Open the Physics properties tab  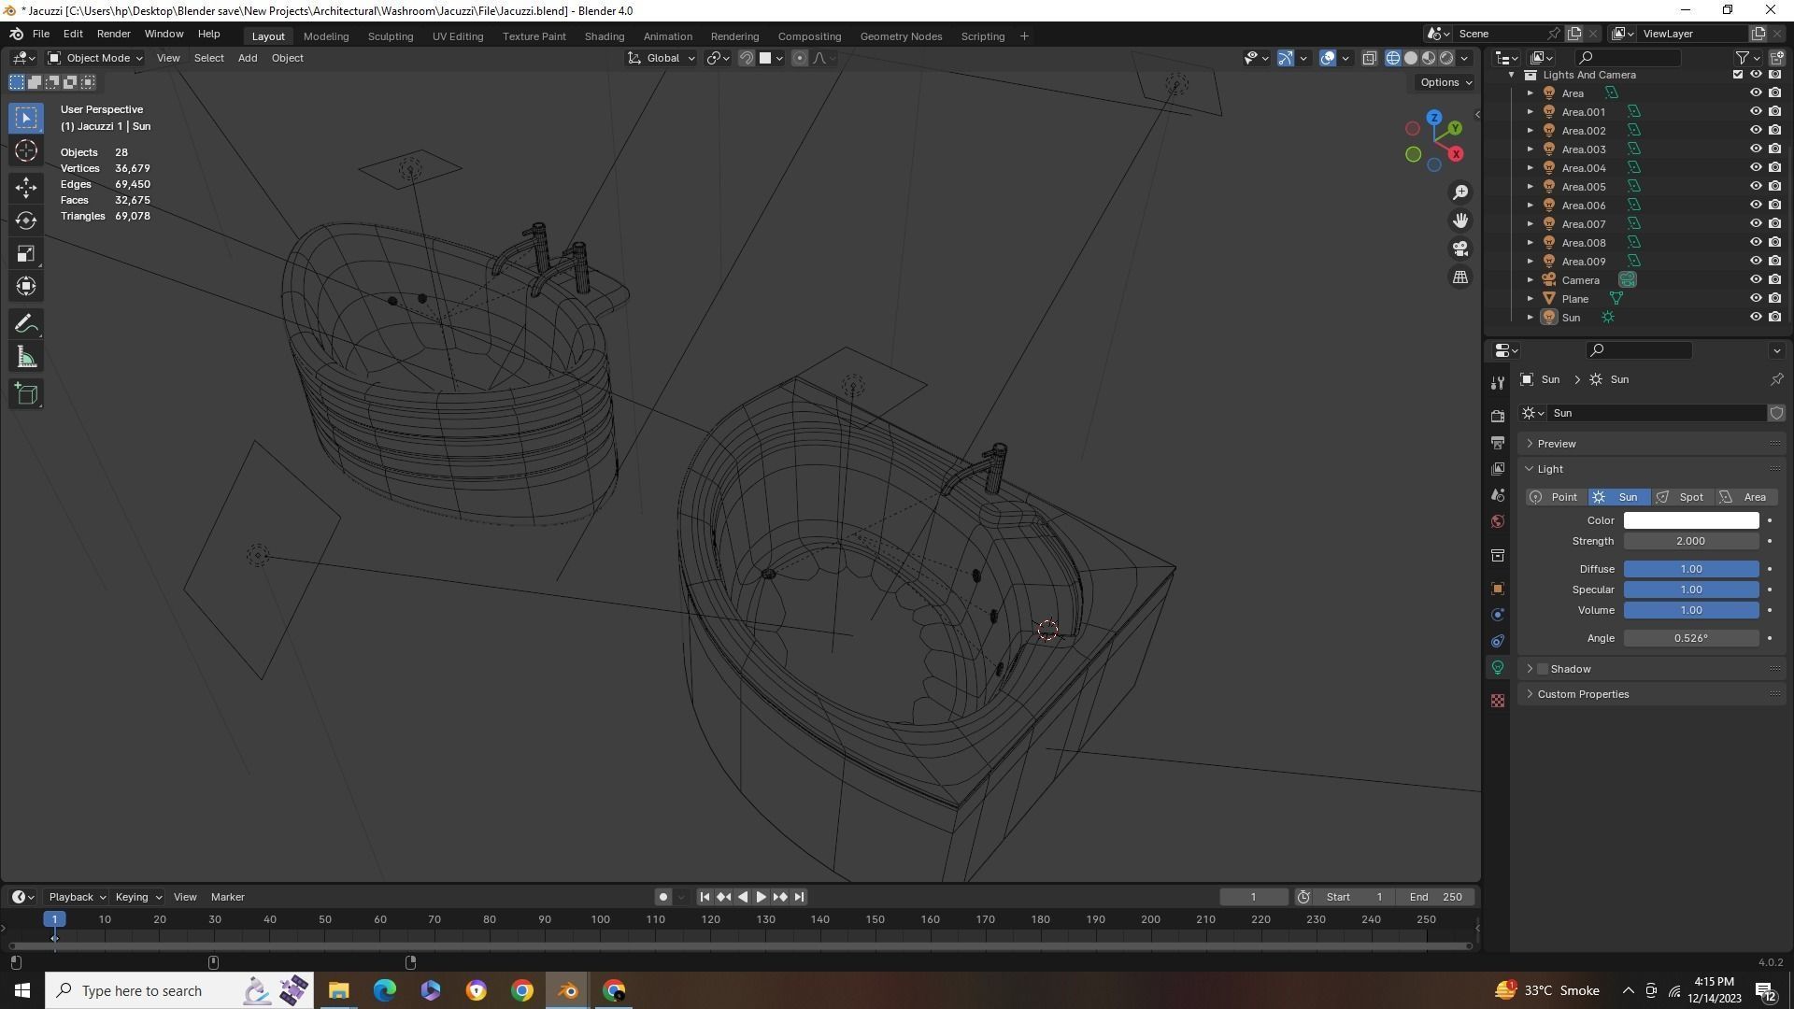tap(1498, 615)
